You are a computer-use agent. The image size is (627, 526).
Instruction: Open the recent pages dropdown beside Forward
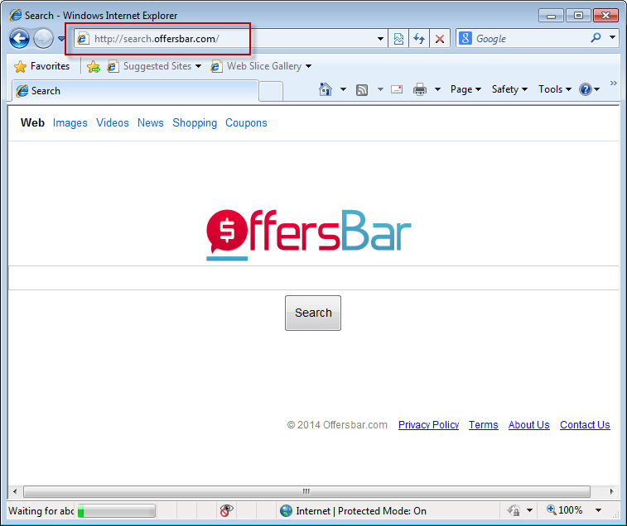61,39
